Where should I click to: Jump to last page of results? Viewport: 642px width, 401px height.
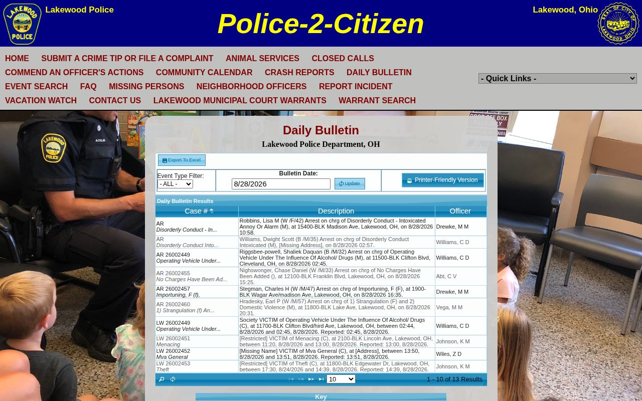coord(321,379)
